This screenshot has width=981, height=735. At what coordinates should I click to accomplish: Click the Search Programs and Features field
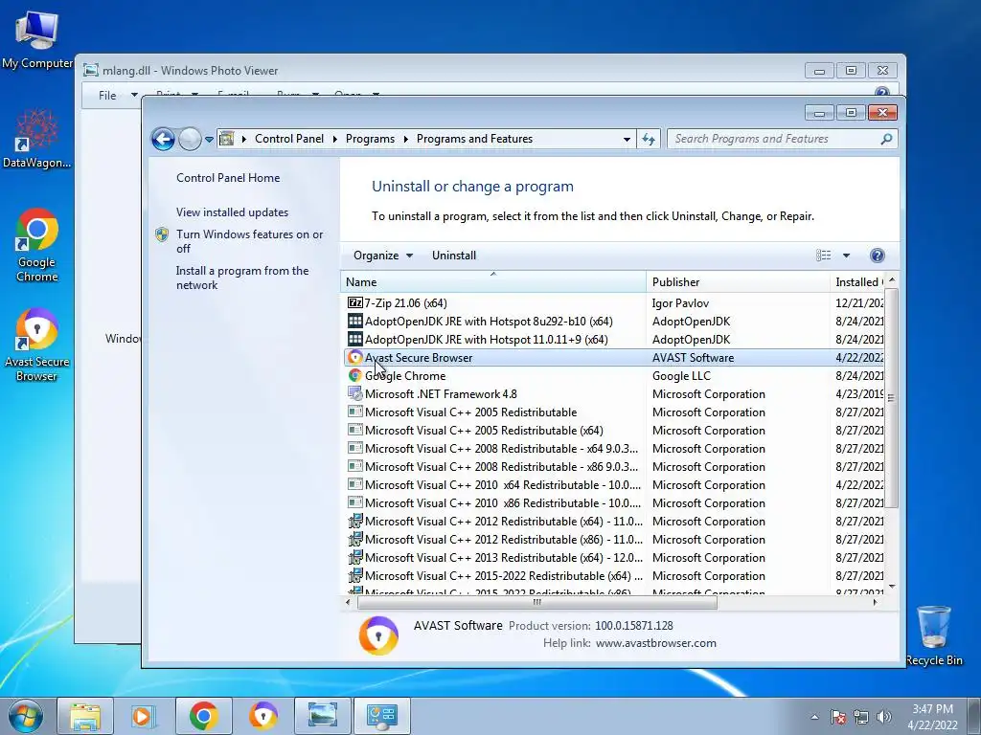774,139
